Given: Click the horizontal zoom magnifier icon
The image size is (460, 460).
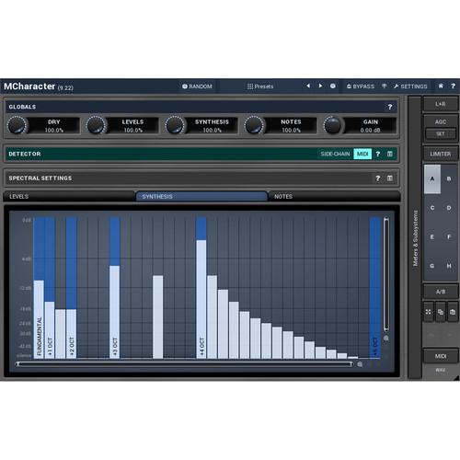Looking at the screenshot, I should coord(360,364).
